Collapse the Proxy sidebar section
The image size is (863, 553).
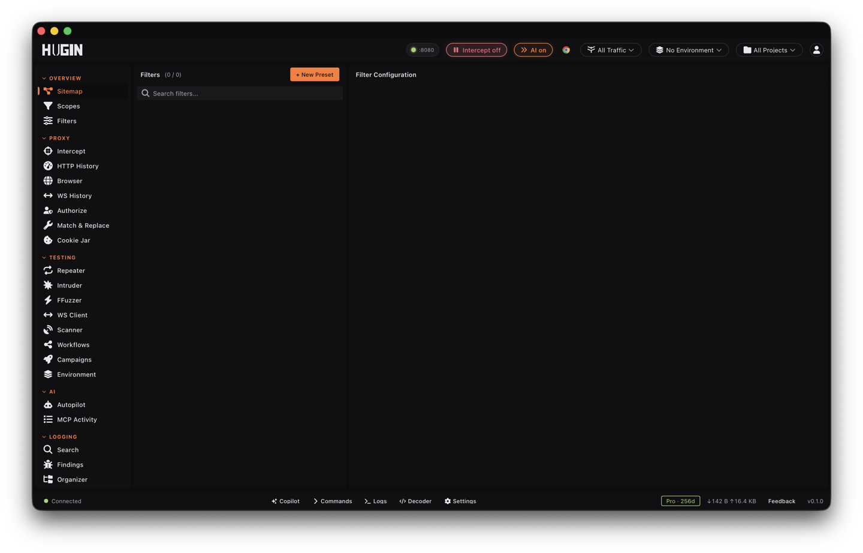[56, 139]
